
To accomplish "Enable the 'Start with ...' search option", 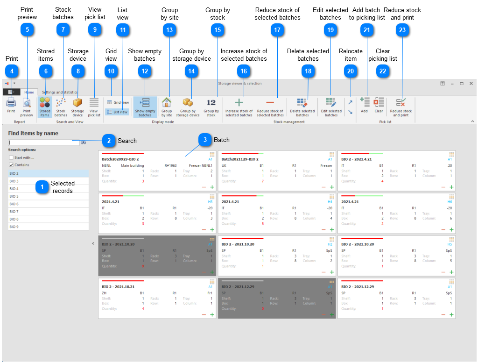I will click(11, 157).
